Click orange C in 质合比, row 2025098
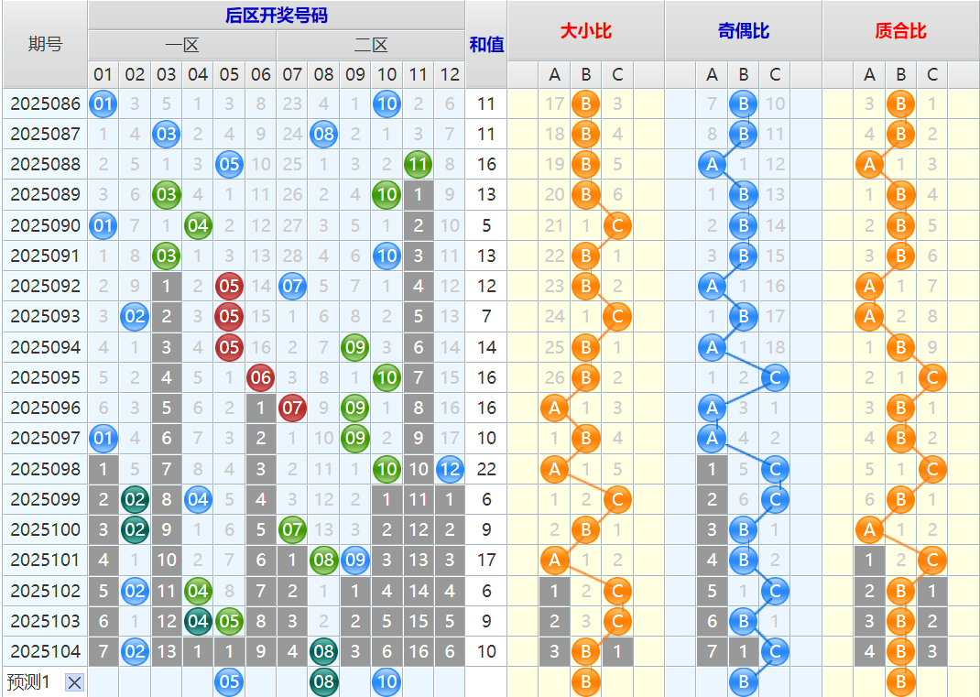 [x=932, y=469]
